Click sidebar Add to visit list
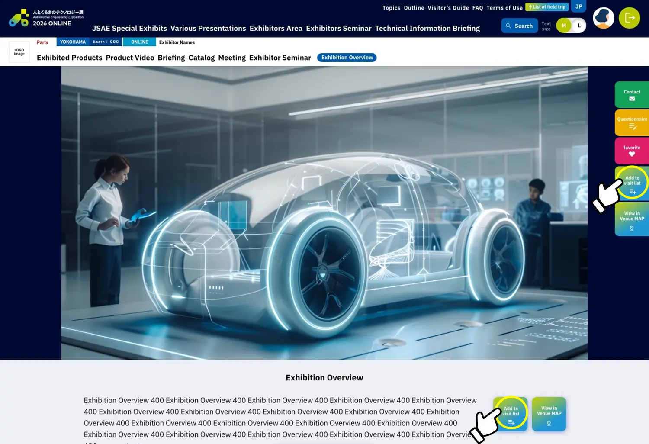 [x=632, y=183]
